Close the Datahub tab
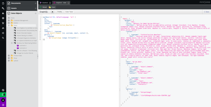Viewport: 211px width, 107px height. [x=50, y=3]
